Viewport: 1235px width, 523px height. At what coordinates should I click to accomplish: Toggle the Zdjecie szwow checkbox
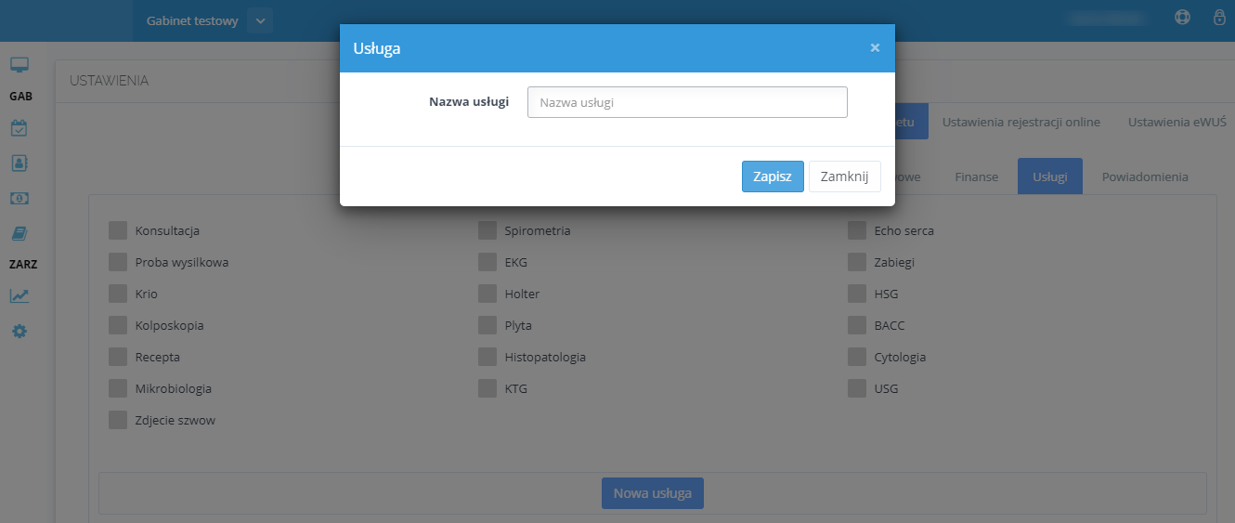point(118,420)
